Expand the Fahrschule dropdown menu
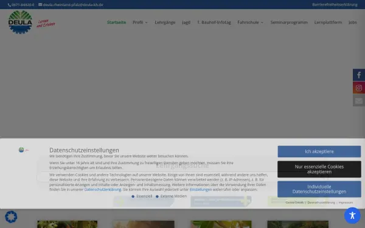 pyautogui.click(x=250, y=22)
